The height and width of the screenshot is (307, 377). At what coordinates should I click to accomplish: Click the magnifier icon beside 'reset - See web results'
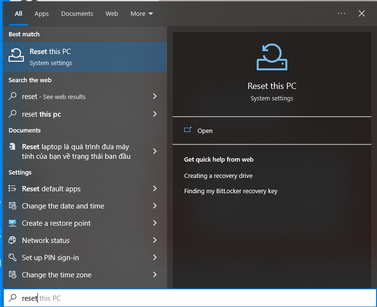tap(12, 96)
